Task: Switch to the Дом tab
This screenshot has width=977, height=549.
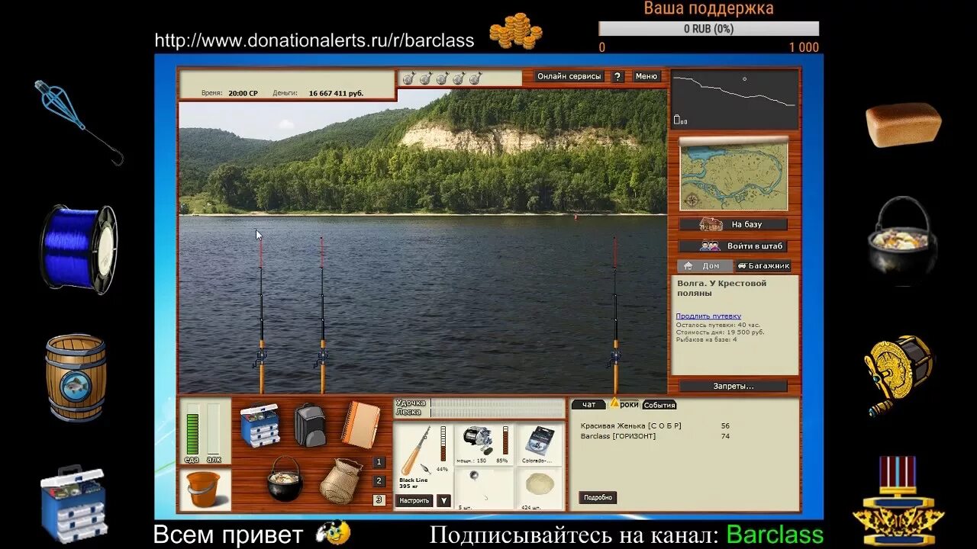Action: pyautogui.click(x=704, y=266)
